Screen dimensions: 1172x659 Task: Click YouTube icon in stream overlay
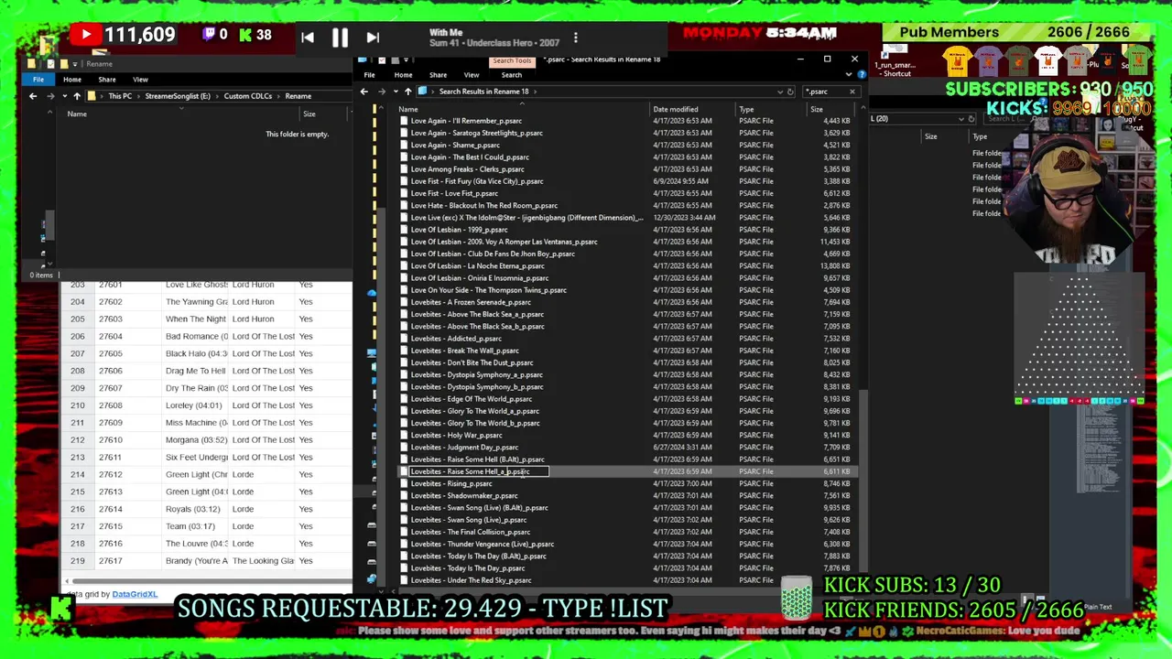85,36
